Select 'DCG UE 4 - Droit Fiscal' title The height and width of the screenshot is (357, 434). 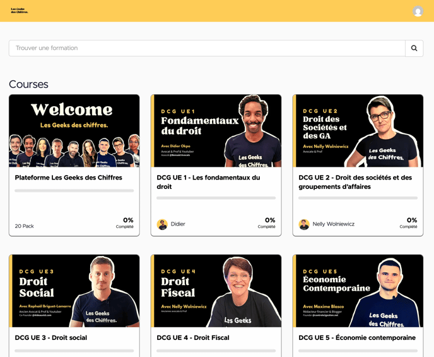(x=193, y=337)
